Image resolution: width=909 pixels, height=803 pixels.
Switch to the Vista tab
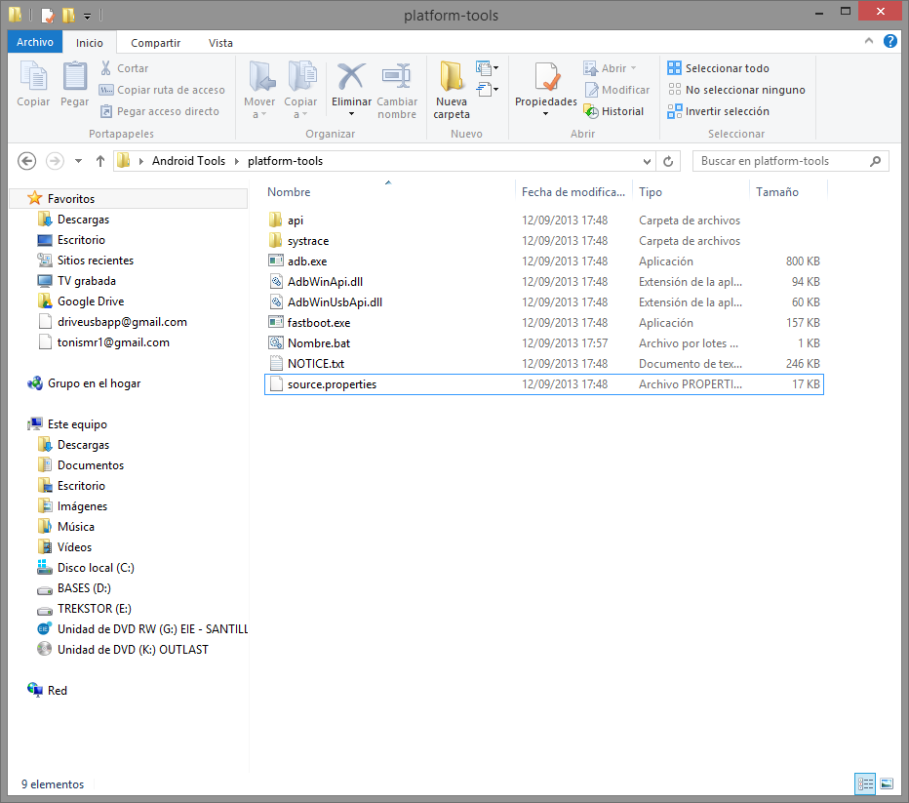[x=220, y=43]
